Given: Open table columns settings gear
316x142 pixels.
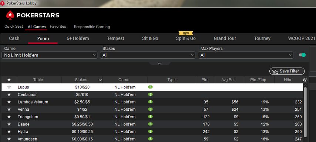Looking at the screenshot, I should [305, 80].
